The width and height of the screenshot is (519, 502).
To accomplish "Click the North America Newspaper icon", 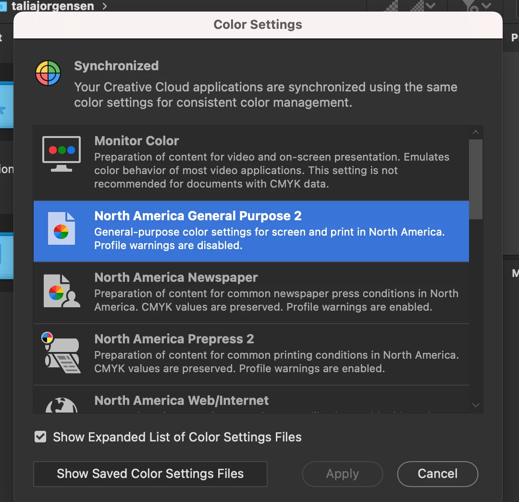I will (x=62, y=291).
